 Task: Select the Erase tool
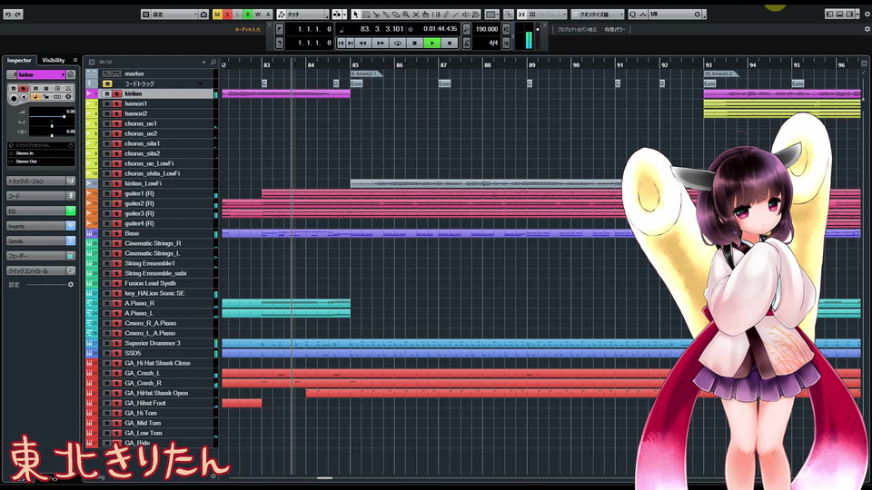pos(396,15)
